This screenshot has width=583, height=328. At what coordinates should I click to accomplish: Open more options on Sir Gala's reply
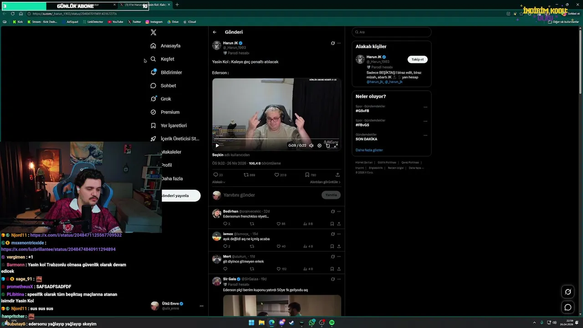click(338, 279)
